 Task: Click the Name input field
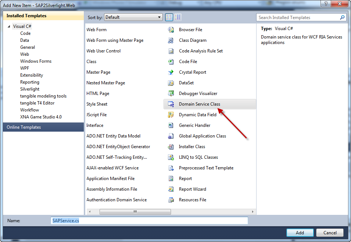pos(149,221)
